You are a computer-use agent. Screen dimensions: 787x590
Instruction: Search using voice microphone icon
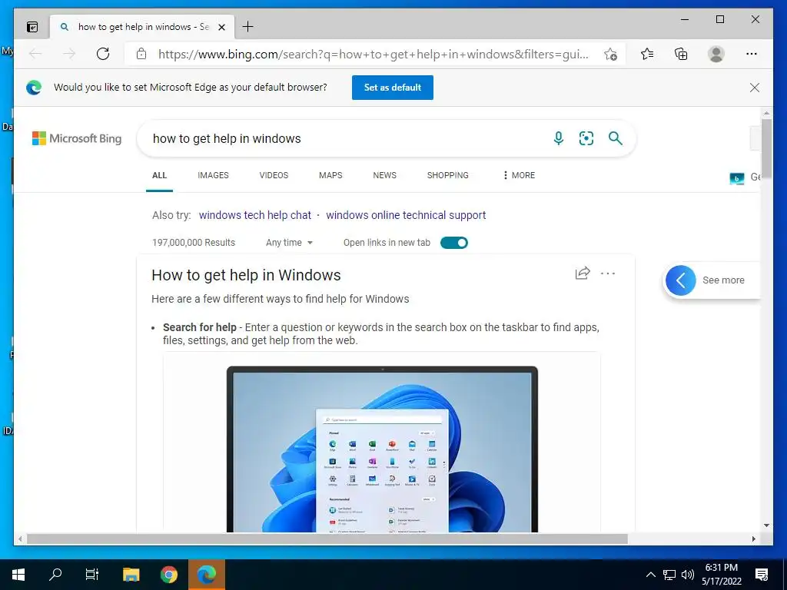[x=558, y=138]
